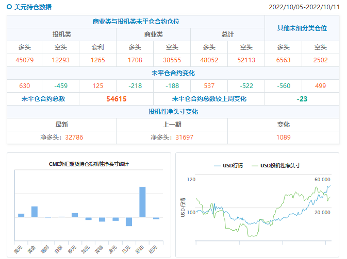Screen dimensions: 347x259
Task: Click the 澳元 bar in chart
Action: 115,219
